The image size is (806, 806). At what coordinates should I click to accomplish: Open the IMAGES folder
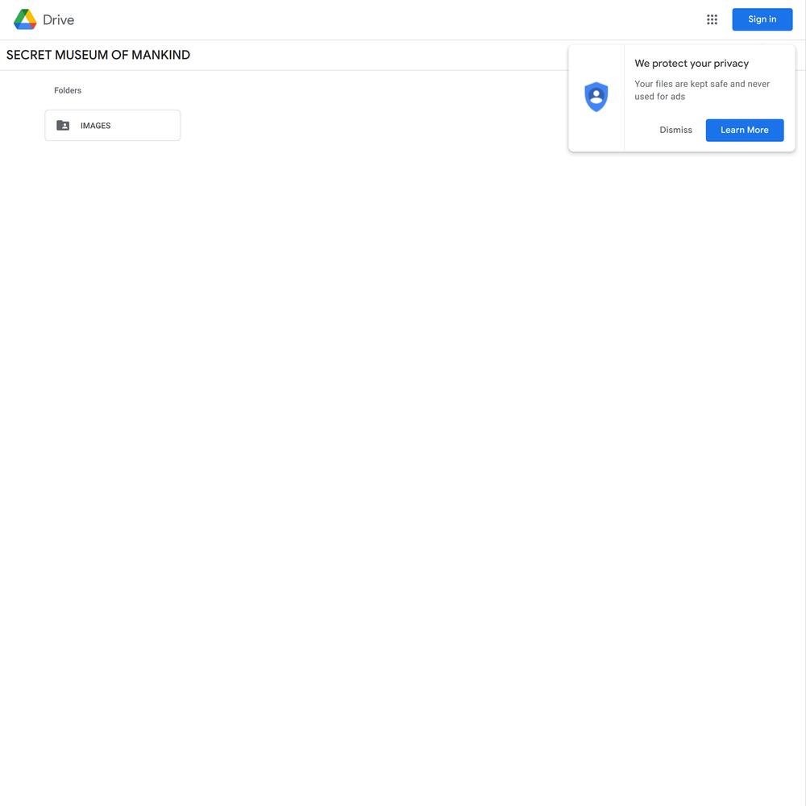pyautogui.click(x=113, y=126)
